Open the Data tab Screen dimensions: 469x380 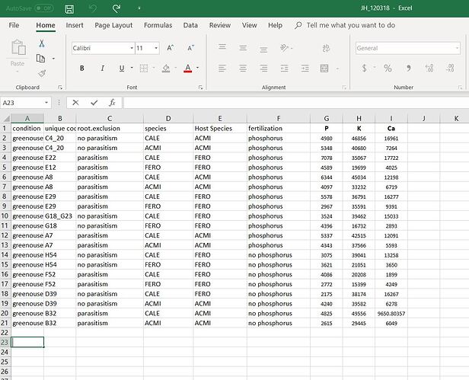pyautogui.click(x=190, y=25)
